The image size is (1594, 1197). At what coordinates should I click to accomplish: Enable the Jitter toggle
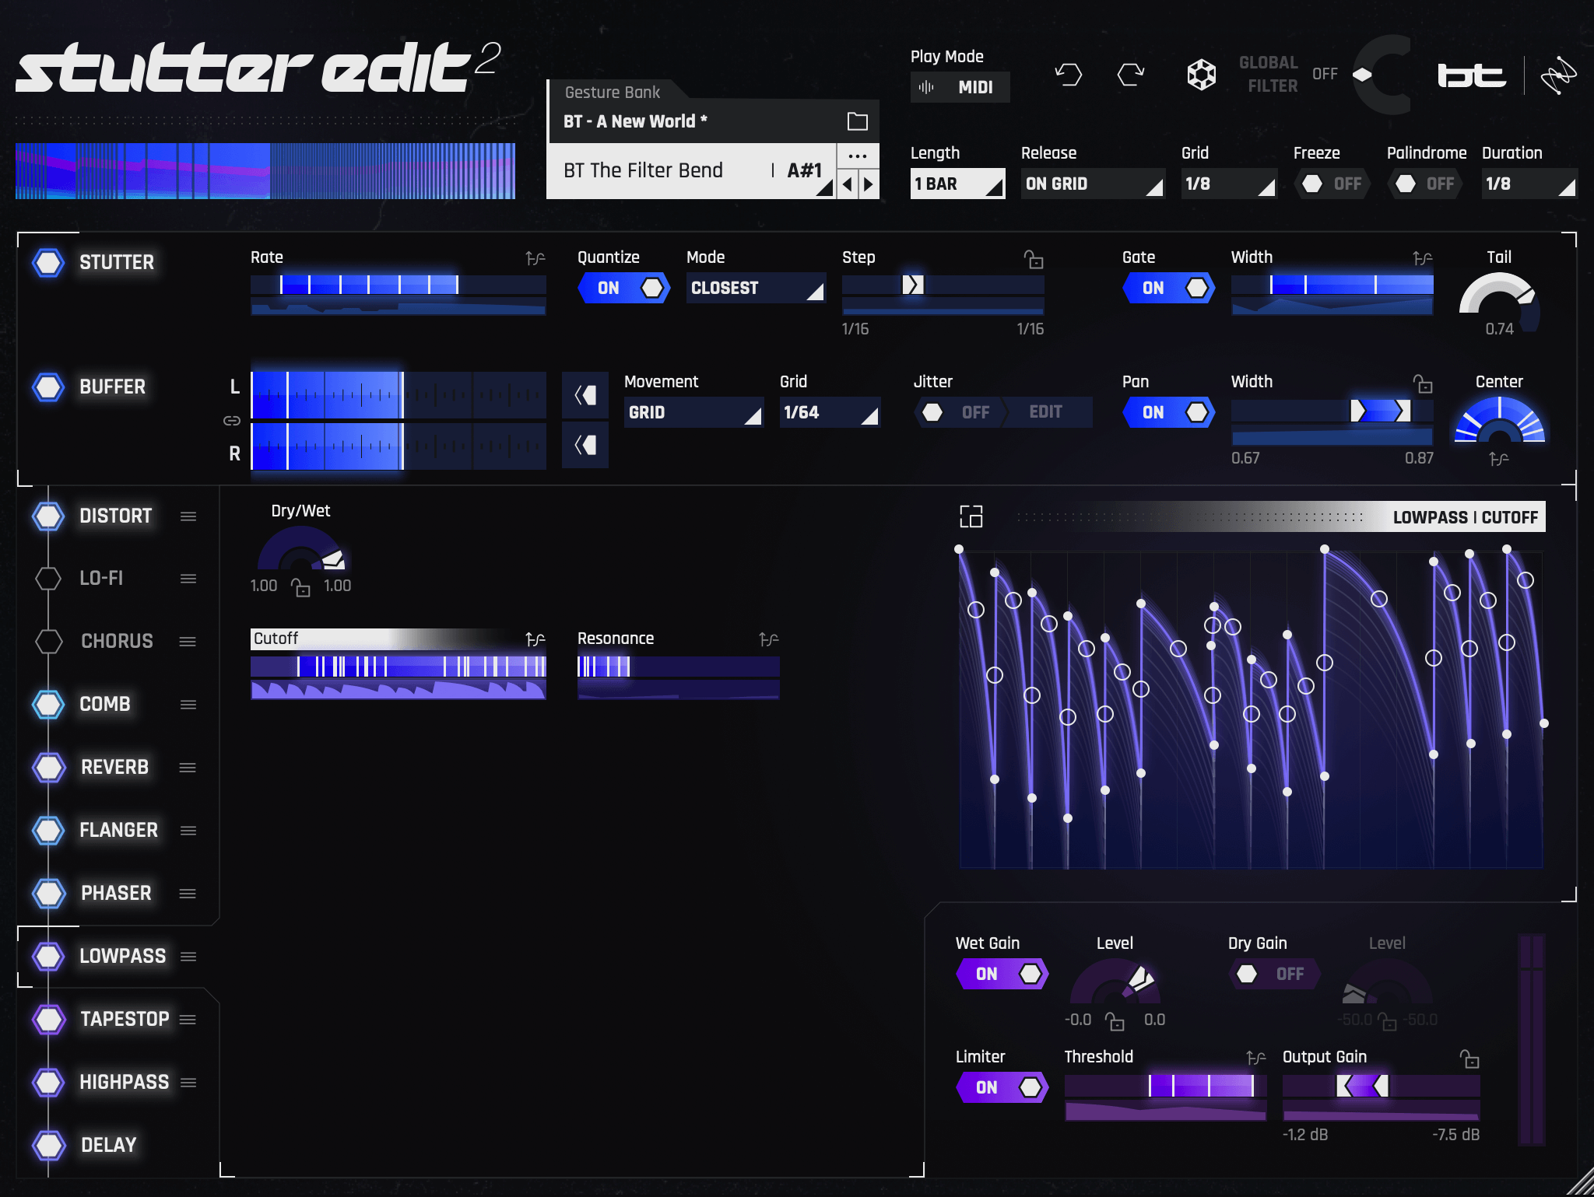(x=959, y=412)
